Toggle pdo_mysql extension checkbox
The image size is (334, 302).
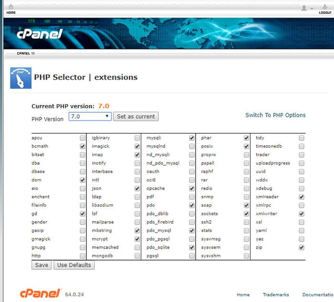pos(192,231)
